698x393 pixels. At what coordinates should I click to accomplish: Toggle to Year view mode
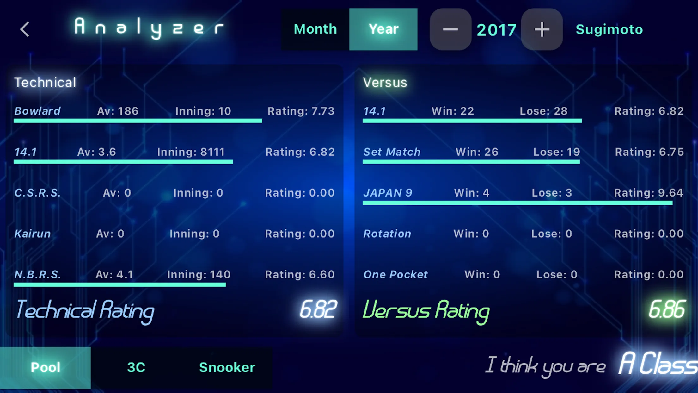(x=383, y=29)
